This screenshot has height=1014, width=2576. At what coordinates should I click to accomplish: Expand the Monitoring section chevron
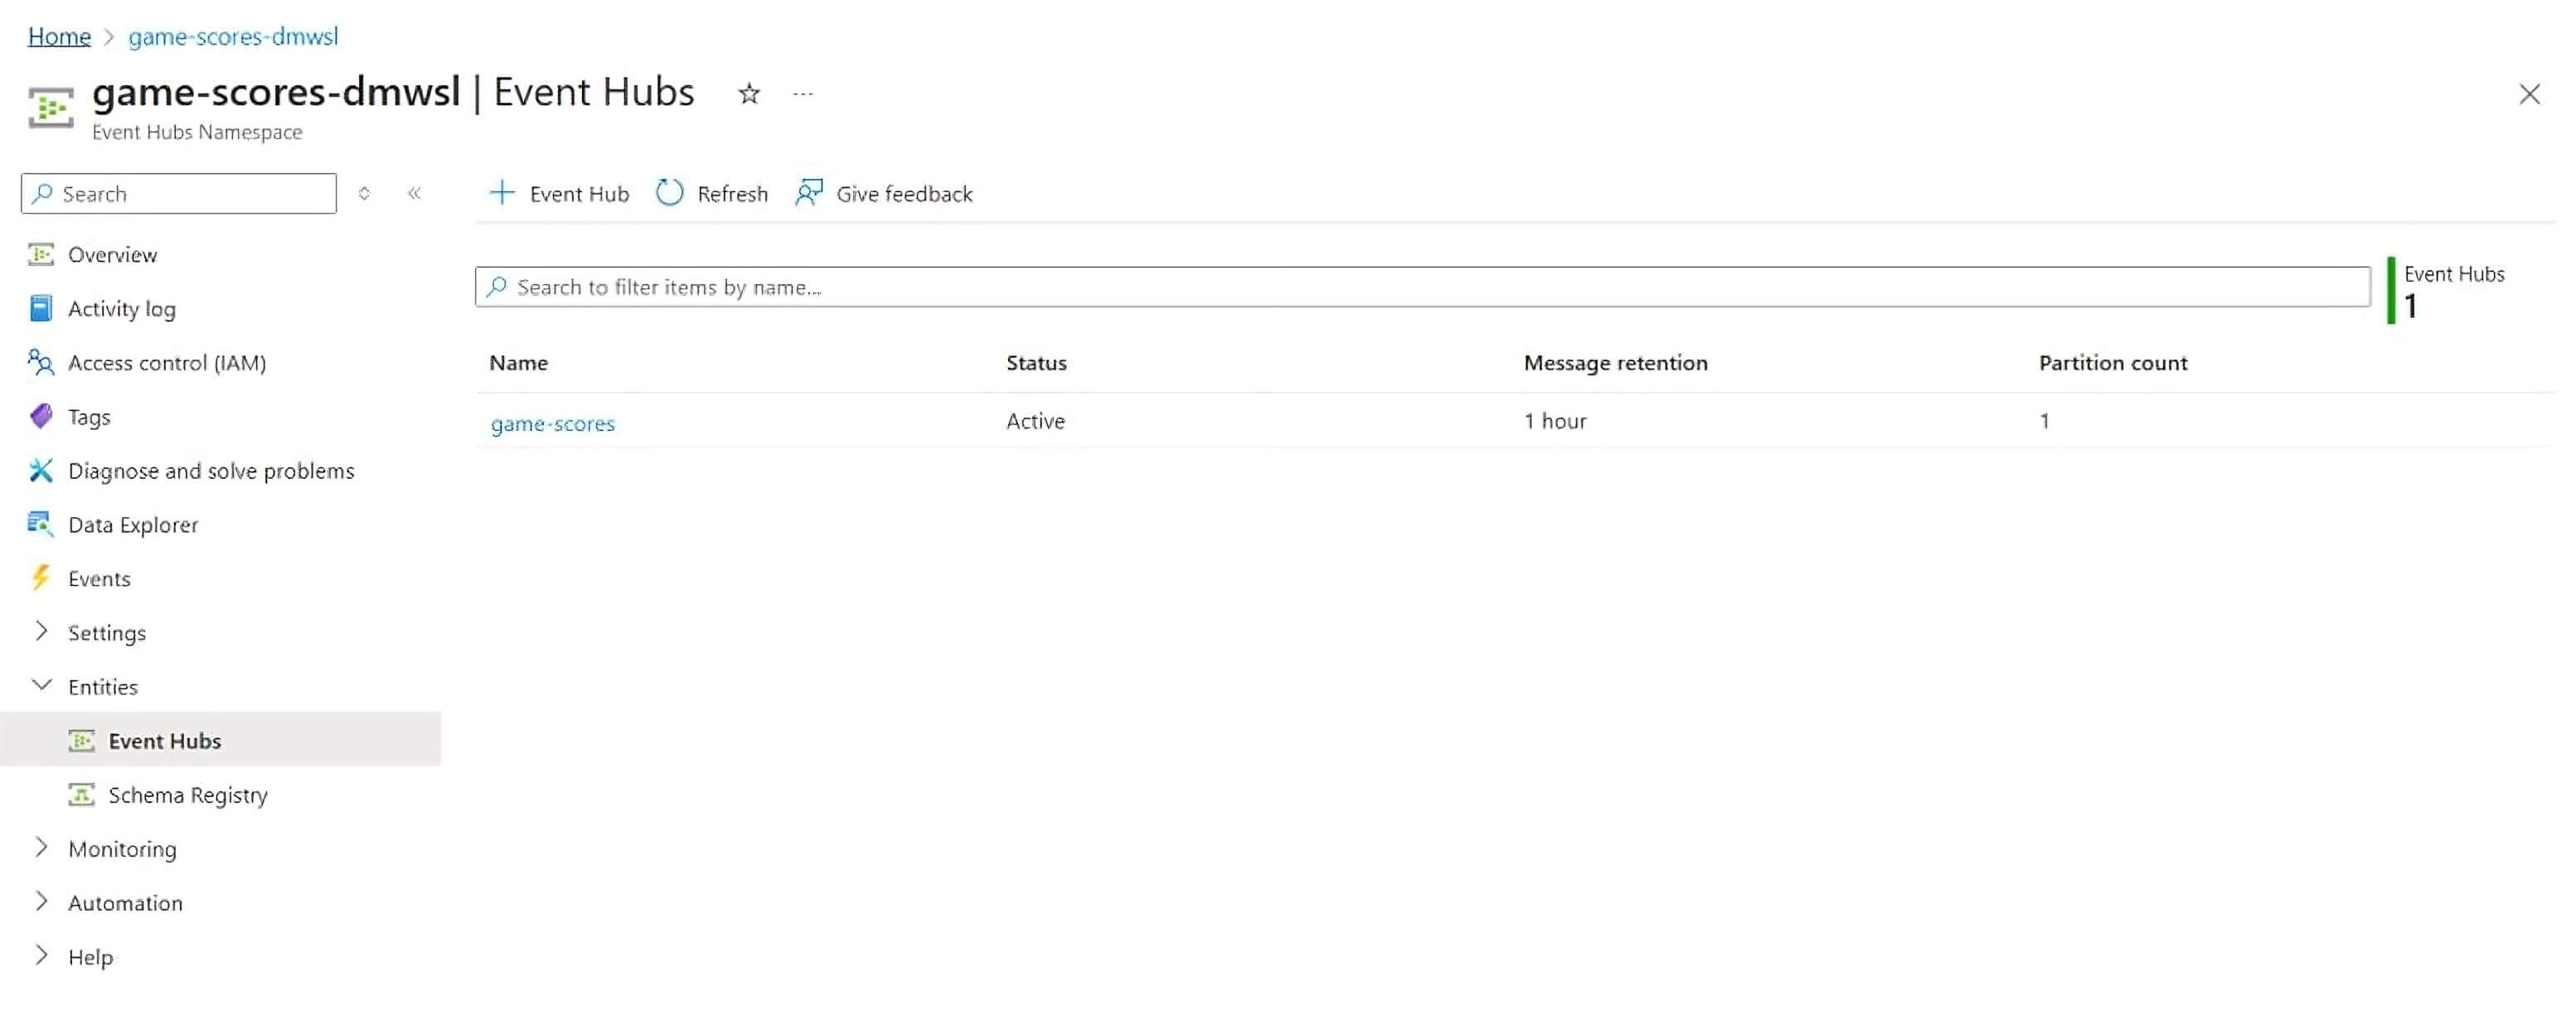pos(41,847)
